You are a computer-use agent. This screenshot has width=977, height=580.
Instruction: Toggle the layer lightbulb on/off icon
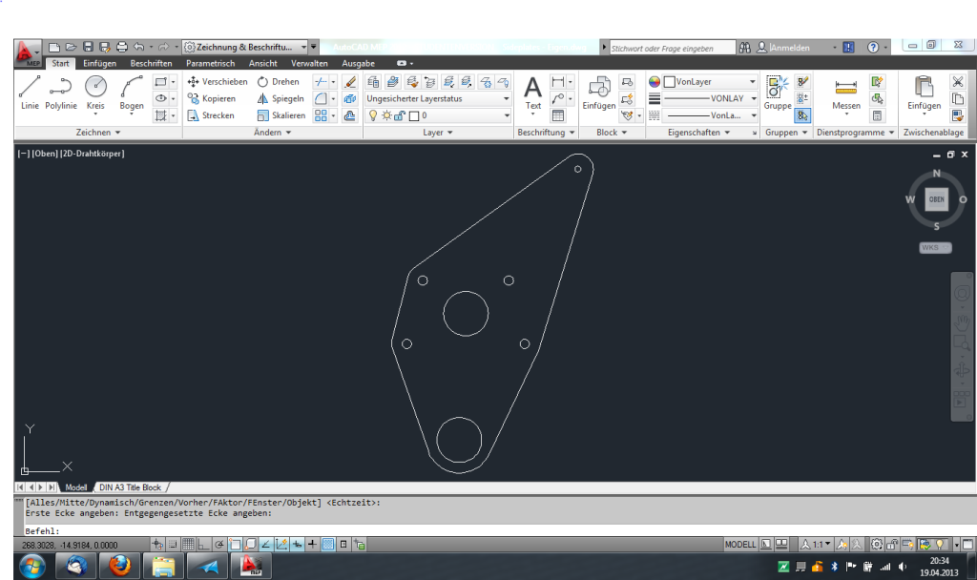[x=373, y=115]
